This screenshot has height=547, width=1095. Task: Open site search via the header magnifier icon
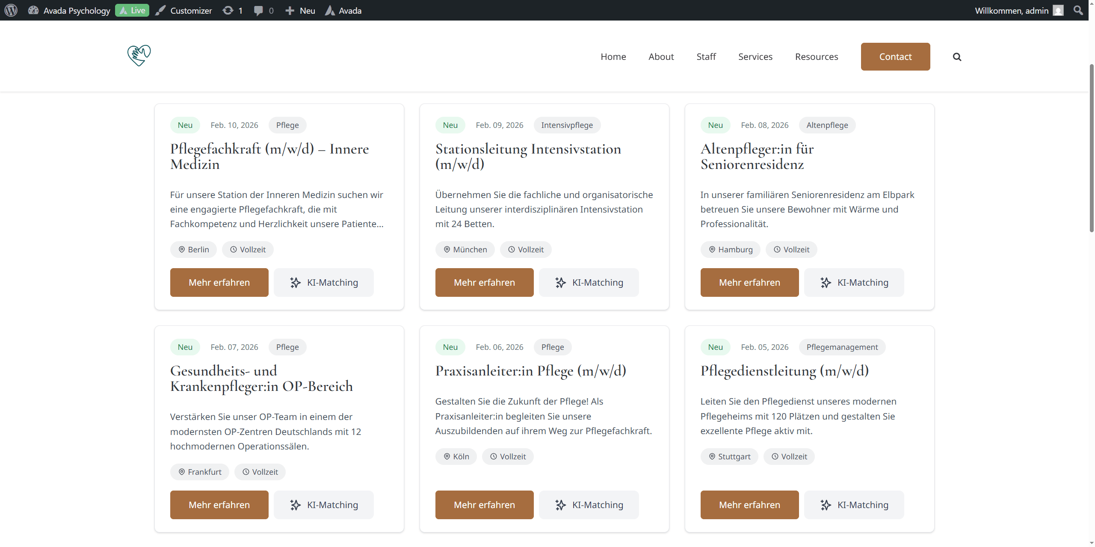coord(957,56)
